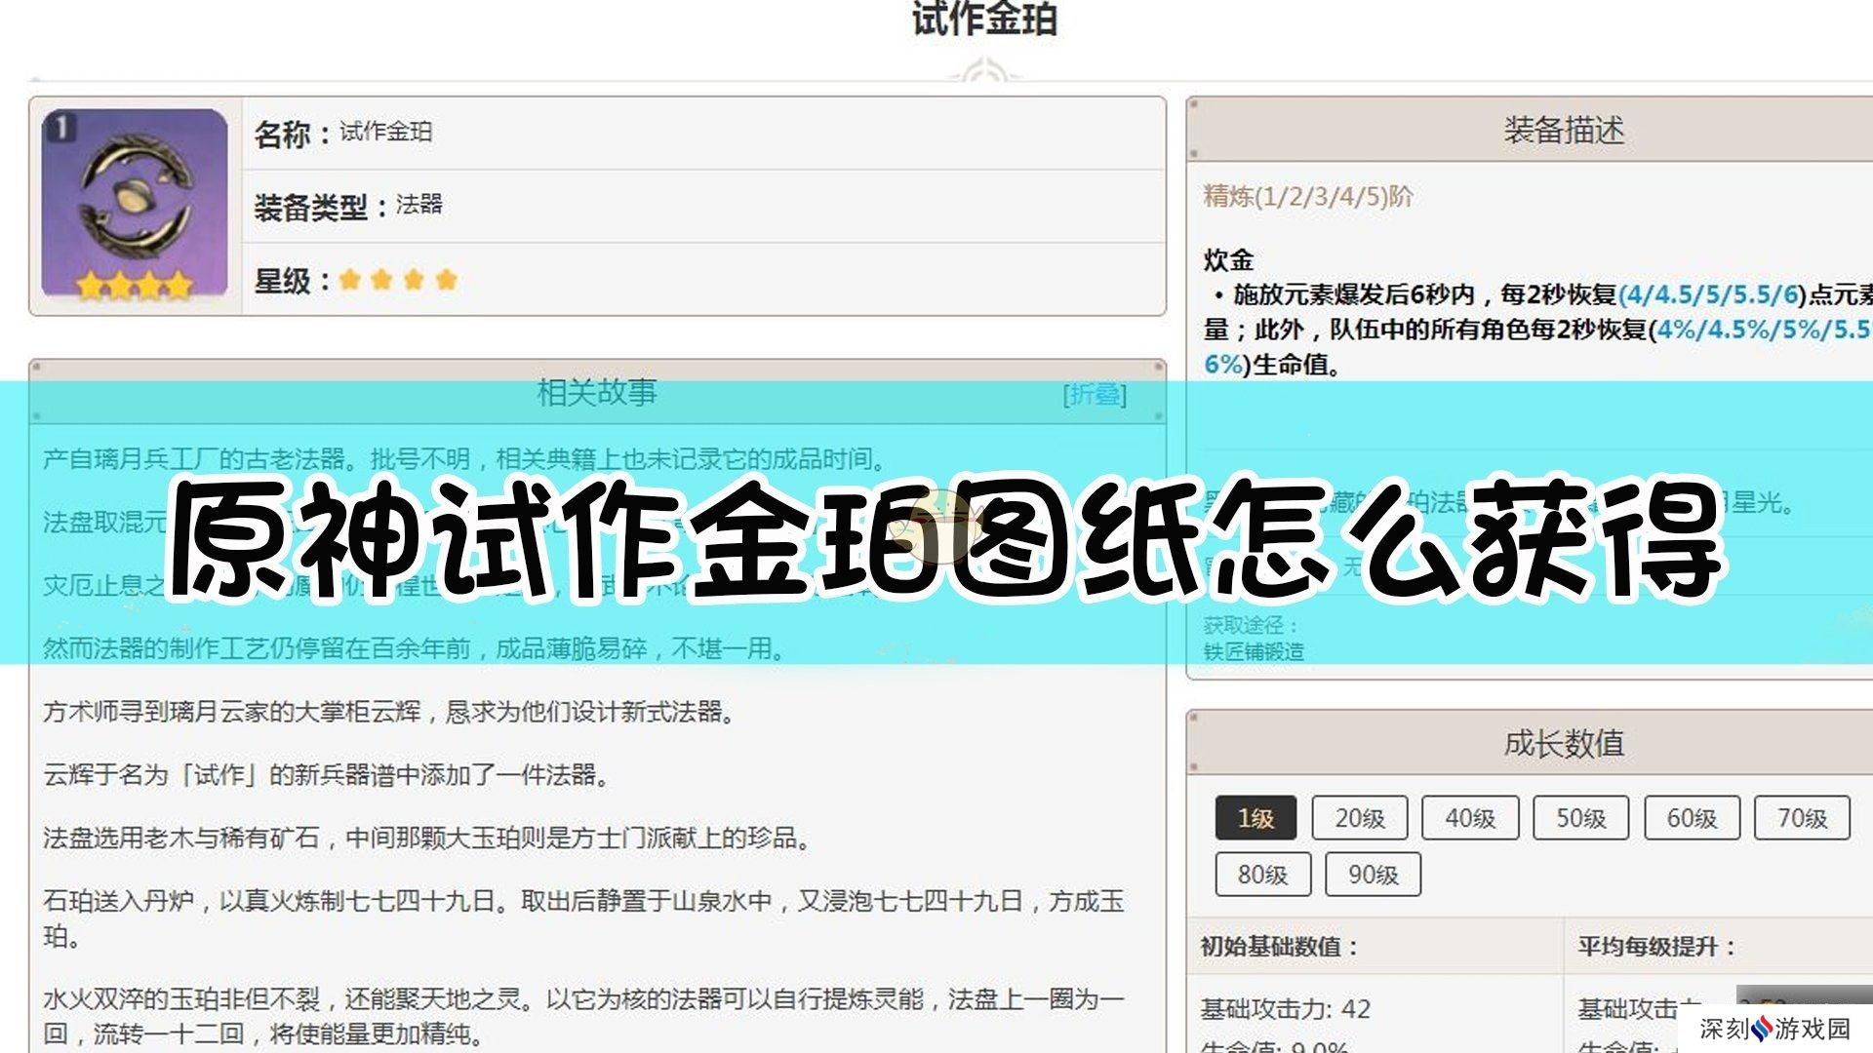This screenshot has height=1053, width=1873.
Task: Click the 炊金 skill name
Action: tap(1228, 259)
